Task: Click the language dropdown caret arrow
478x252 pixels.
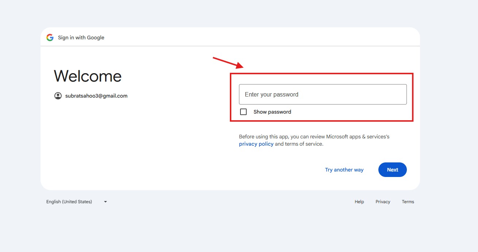Action: pos(105,202)
